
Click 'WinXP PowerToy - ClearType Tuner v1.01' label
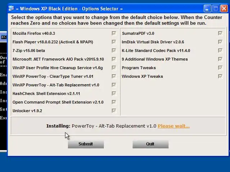coord(53,76)
